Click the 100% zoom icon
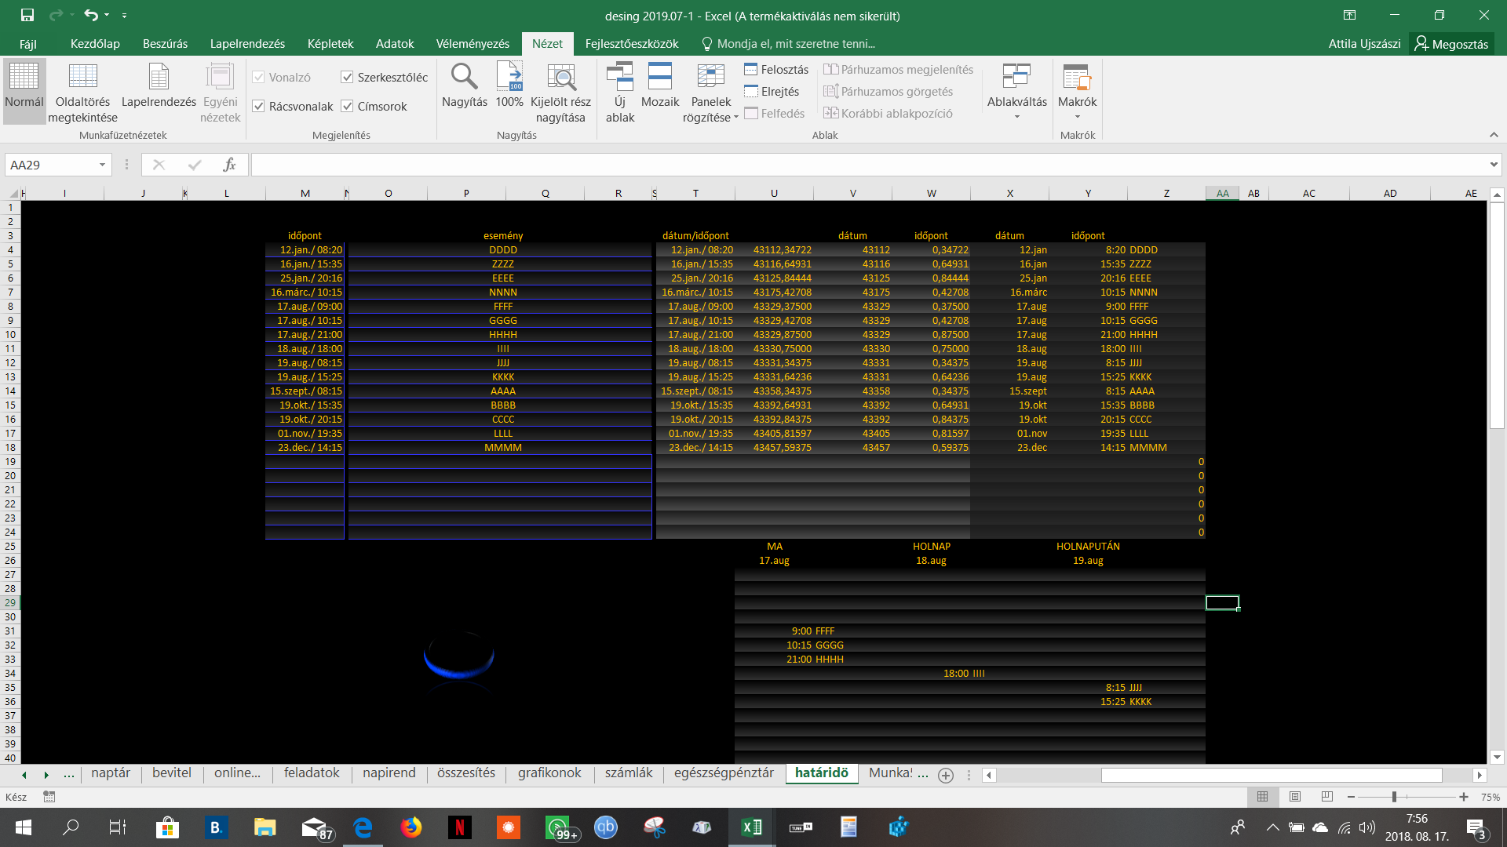The width and height of the screenshot is (1507, 847). point(509,78)
